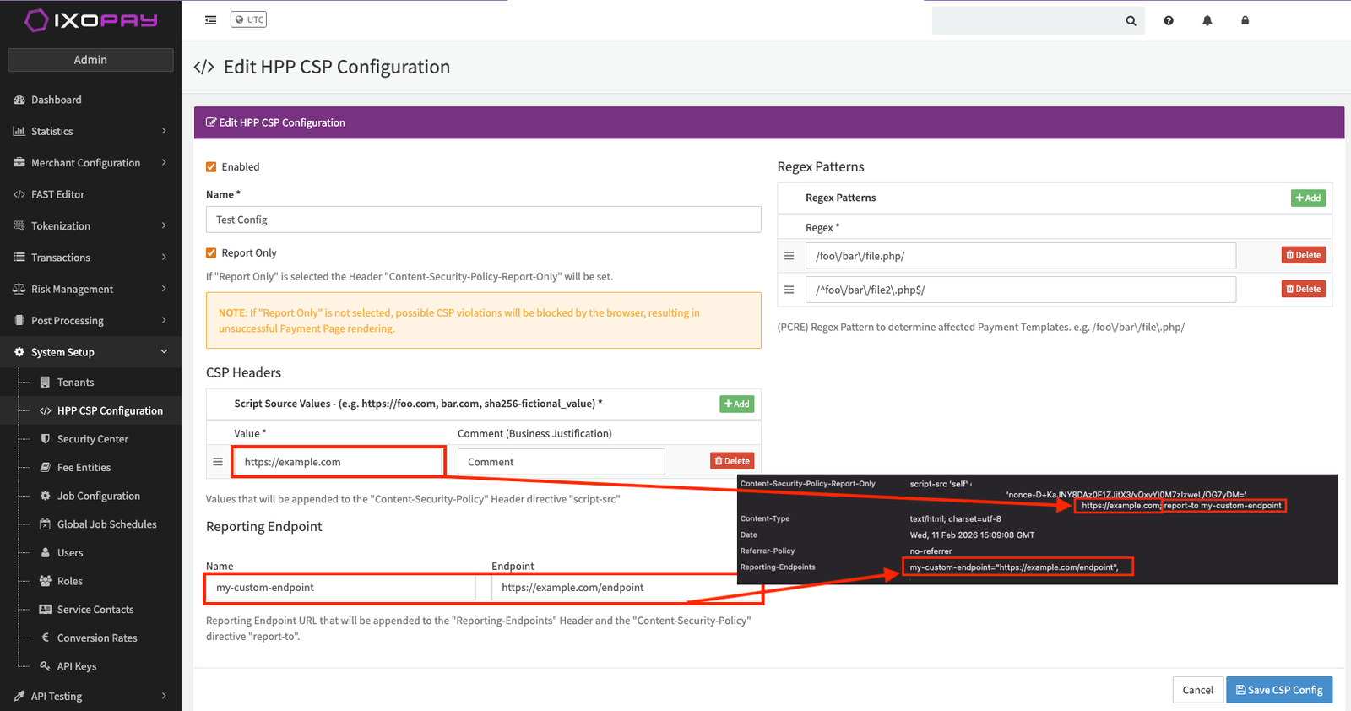Expand API Testing menu chevron
1351x711 pixels.
pos(164,696)
